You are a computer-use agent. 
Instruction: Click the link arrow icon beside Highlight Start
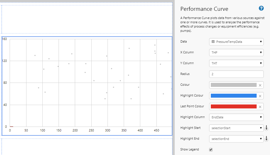pos(266,128)
